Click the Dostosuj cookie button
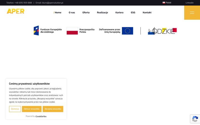This screenshot has height=125, width=200. (15, 109)
